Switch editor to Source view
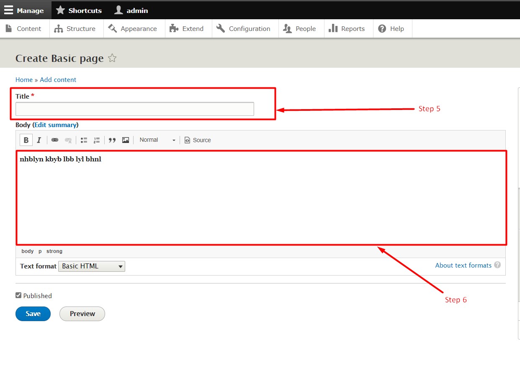Image resolution: width=520 pixels, height=378 pixels. coord(198,140)
